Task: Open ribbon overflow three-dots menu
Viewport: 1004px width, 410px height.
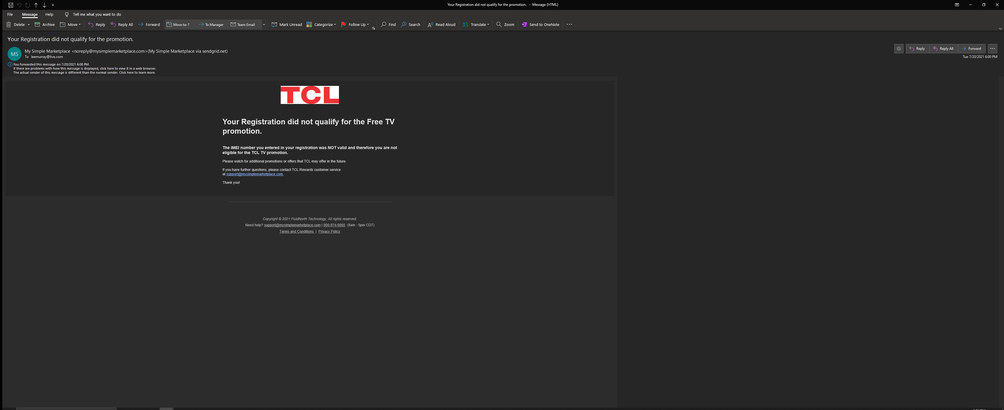Action: (x=570, y=24)
